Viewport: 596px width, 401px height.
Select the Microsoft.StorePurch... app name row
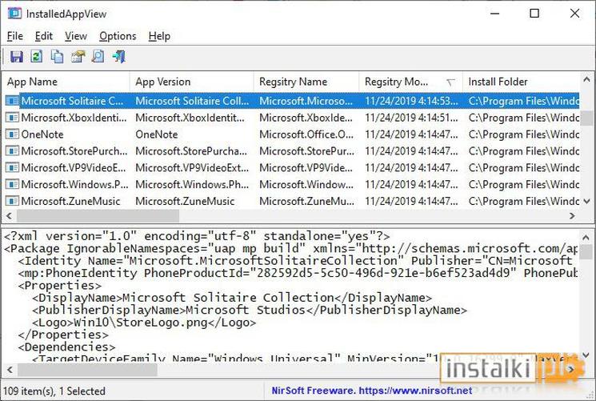(x=74, y=151)
